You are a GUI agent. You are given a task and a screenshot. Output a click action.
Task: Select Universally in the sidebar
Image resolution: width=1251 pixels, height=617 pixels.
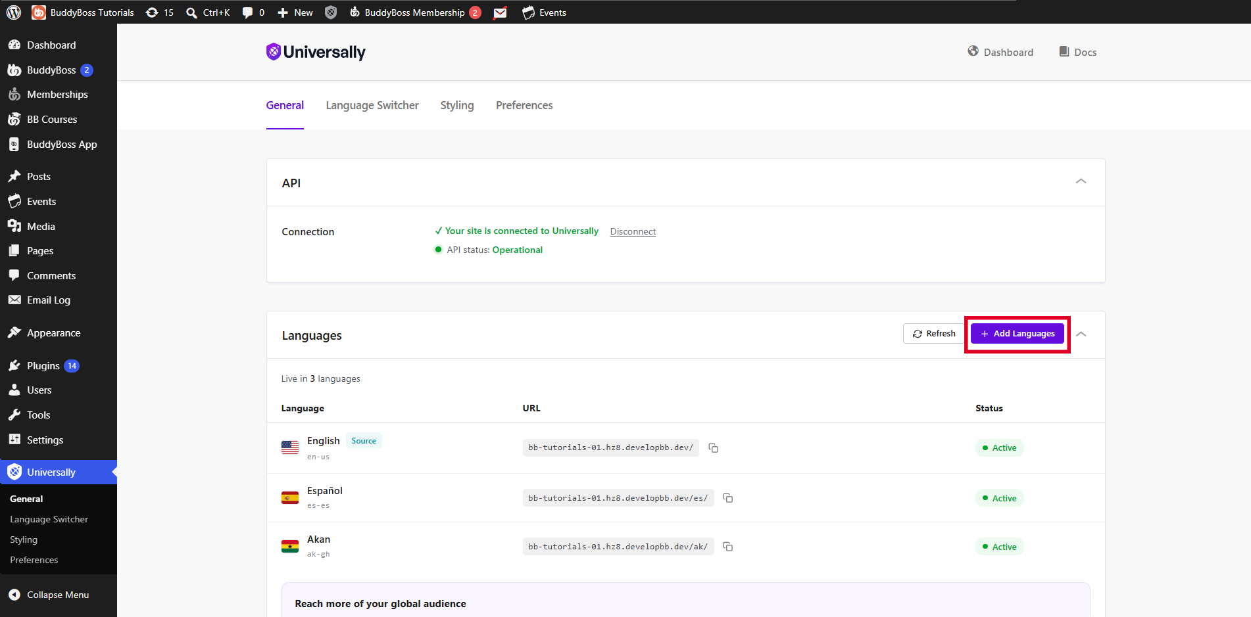[59, 472]
